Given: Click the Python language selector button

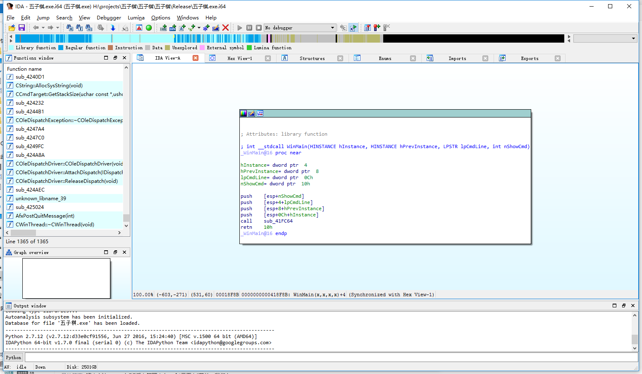Looking at the screenshot, I should [x=14, y=357].
